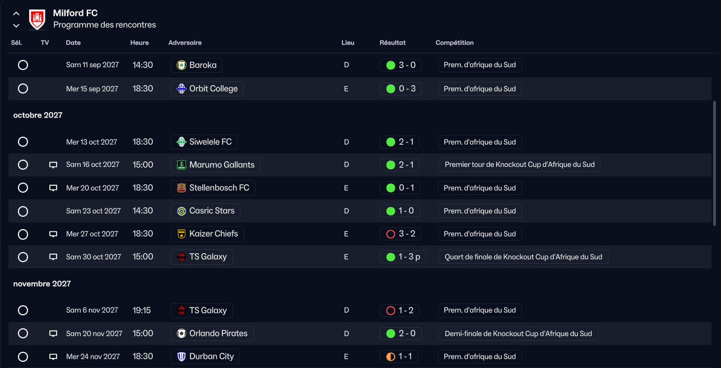Click TV icon on Durban City row
The width and height of the screenshot is (721, 368).
53,356
